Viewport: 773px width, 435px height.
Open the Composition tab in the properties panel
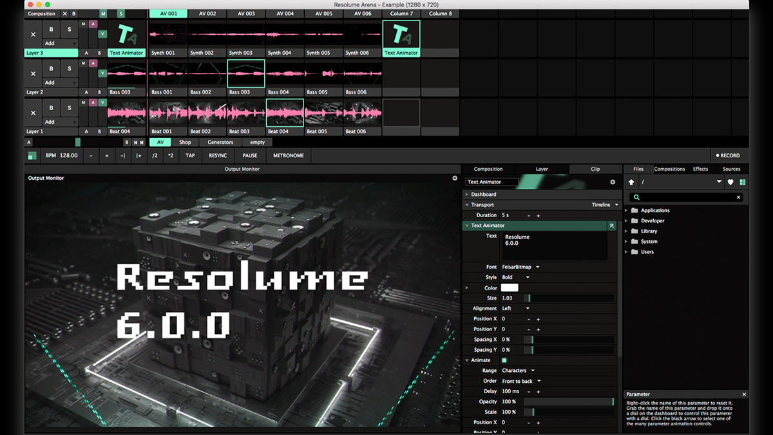(x=488, y=168)
